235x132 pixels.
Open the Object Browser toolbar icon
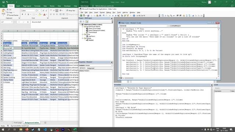(128, 15)
